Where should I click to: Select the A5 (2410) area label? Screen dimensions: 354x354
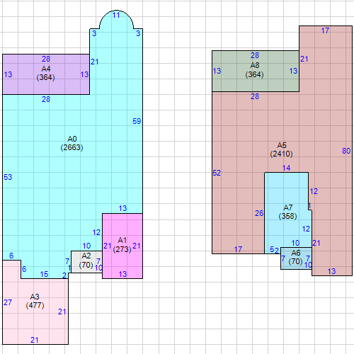(281, 149)
